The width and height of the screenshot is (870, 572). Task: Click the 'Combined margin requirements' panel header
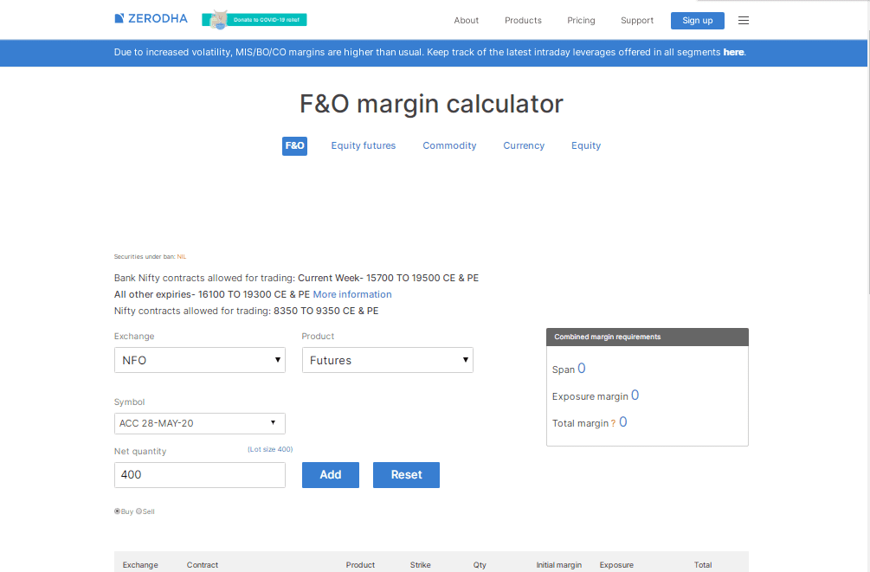[647, 337]
